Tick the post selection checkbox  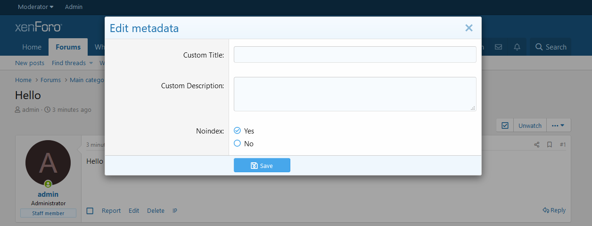coord(90,211)
